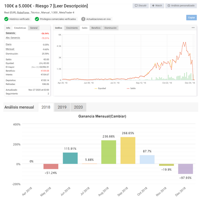Click the Nov 27 2020 at 02:00 update time
201x203 pixels.
(x=39, y=90)
